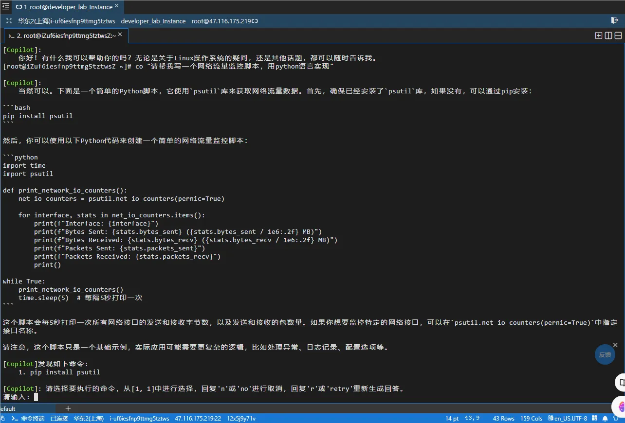
Task: Change encoding en_US.UTF-8 in status bar
Action: (568, 418)
